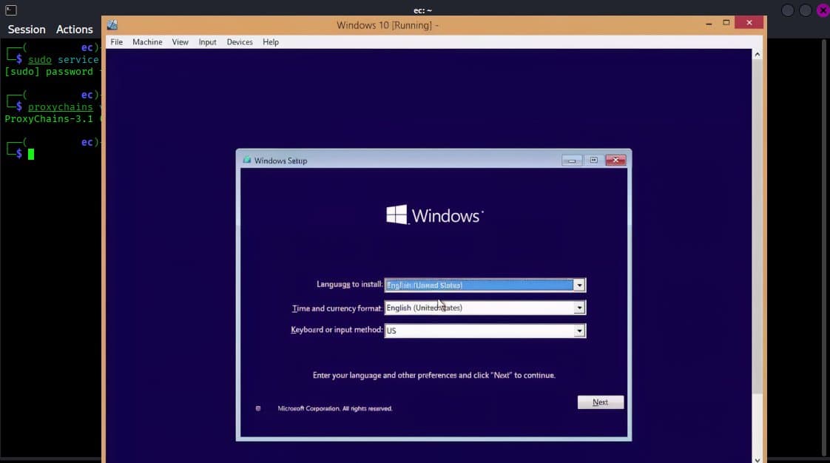
Task: Click the 'Enter your language and other preferences' text
Action: (x=434, y=375)
